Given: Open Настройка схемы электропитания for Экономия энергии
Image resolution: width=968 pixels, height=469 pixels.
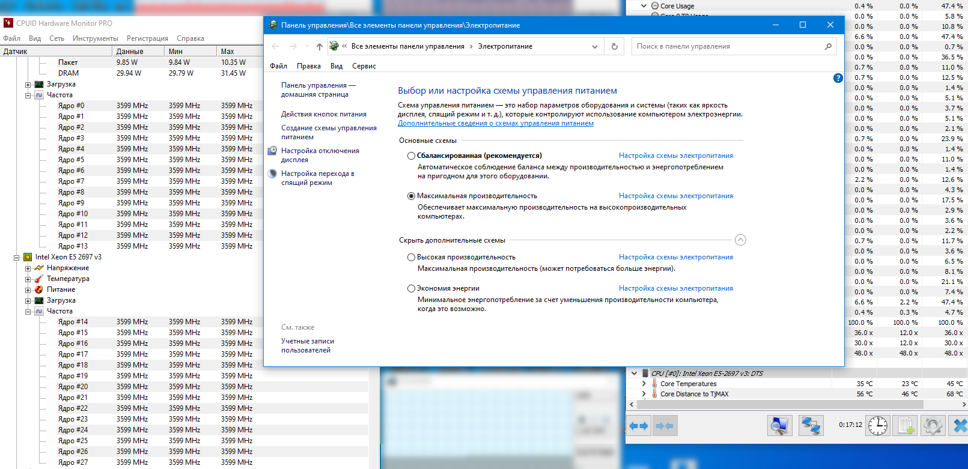Looking at the screenshot, I should pos(676,288).
